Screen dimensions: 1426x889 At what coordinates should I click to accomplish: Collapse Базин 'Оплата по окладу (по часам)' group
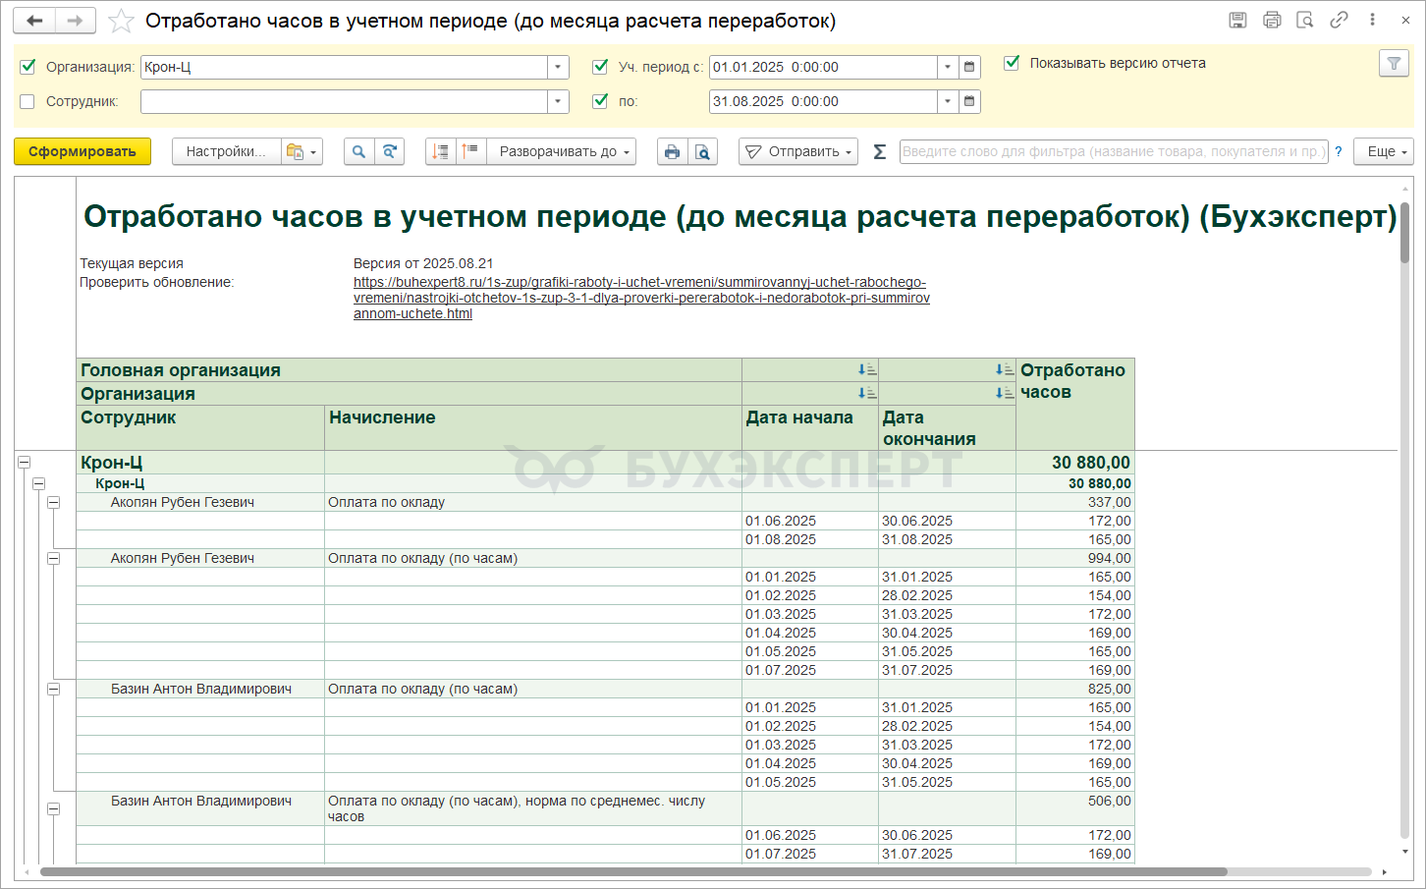click(53, 689)
